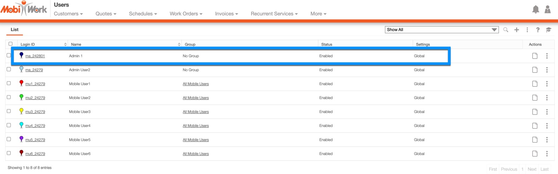Sort by the Name column header

click(x=76, y=44)
